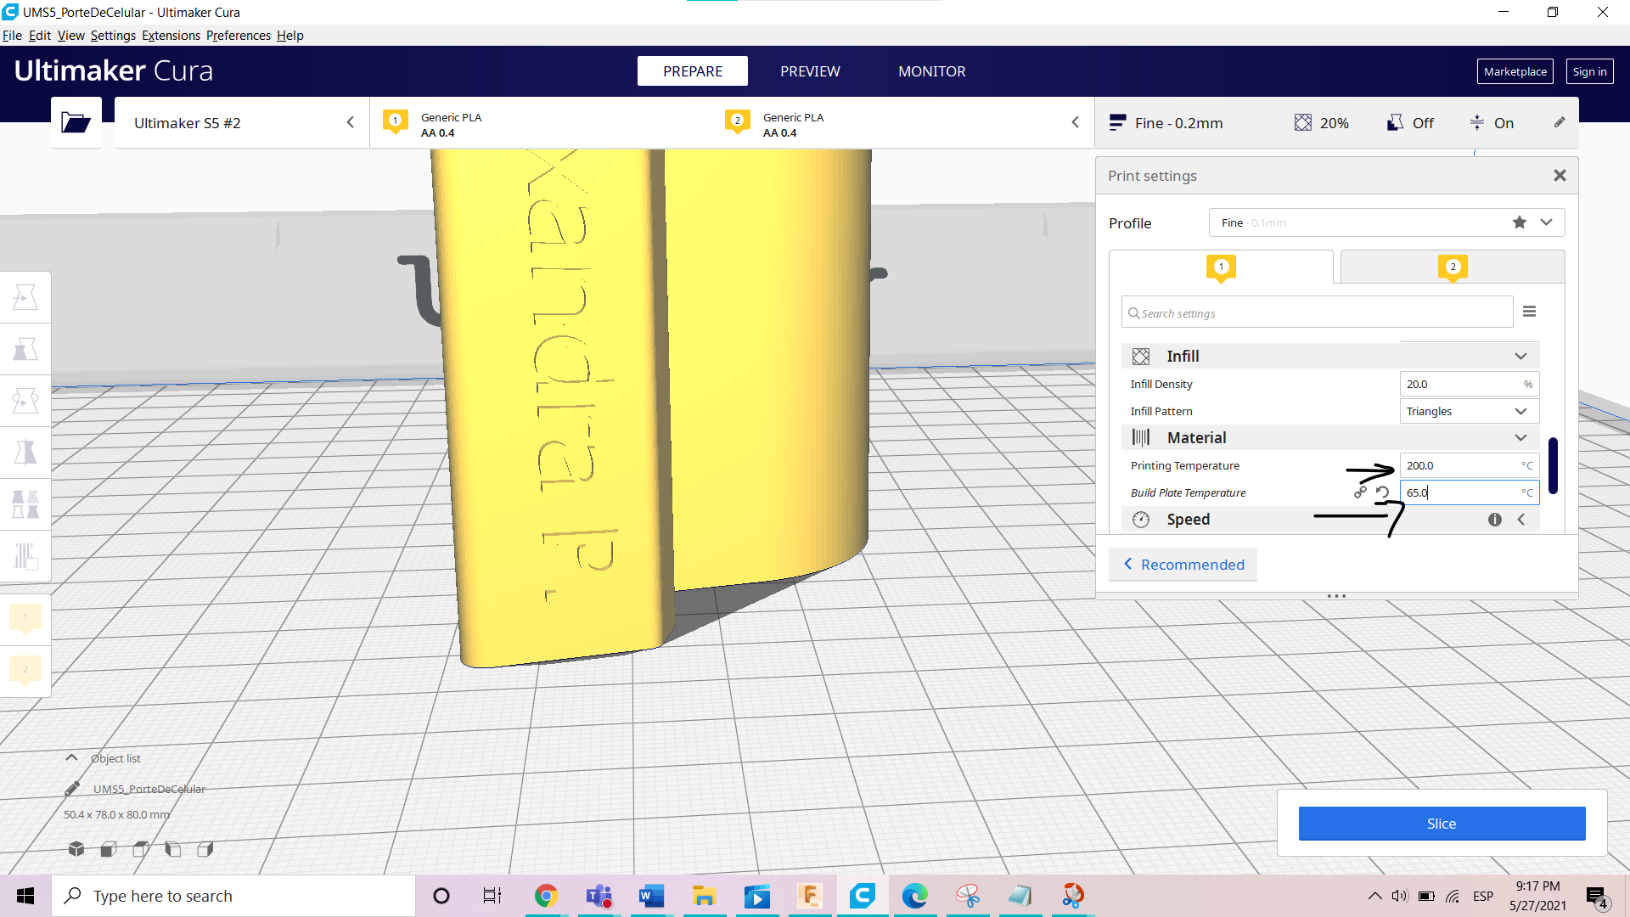Open the Profile Fine dropdown

pos(1546,222)
